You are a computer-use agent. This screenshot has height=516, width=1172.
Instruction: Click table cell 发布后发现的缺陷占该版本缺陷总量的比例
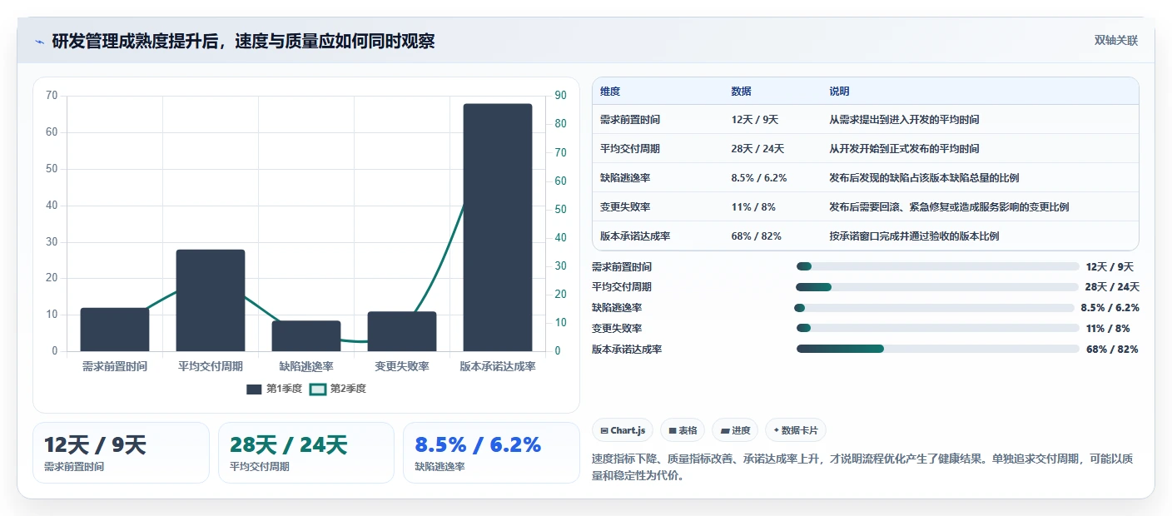pos(924,178)
